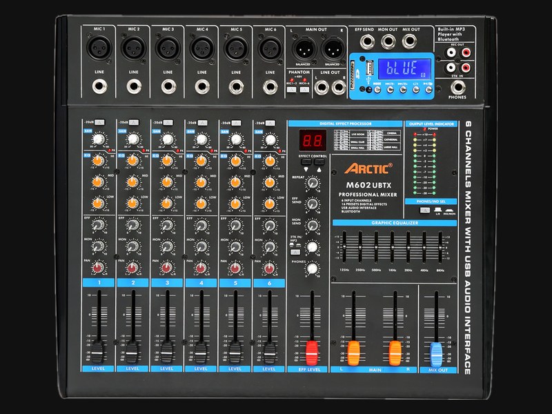The width and height of the screenshot is (552, 414).
Task: Toggle the -20dB pad on channel 1
Action: (99, 122)
